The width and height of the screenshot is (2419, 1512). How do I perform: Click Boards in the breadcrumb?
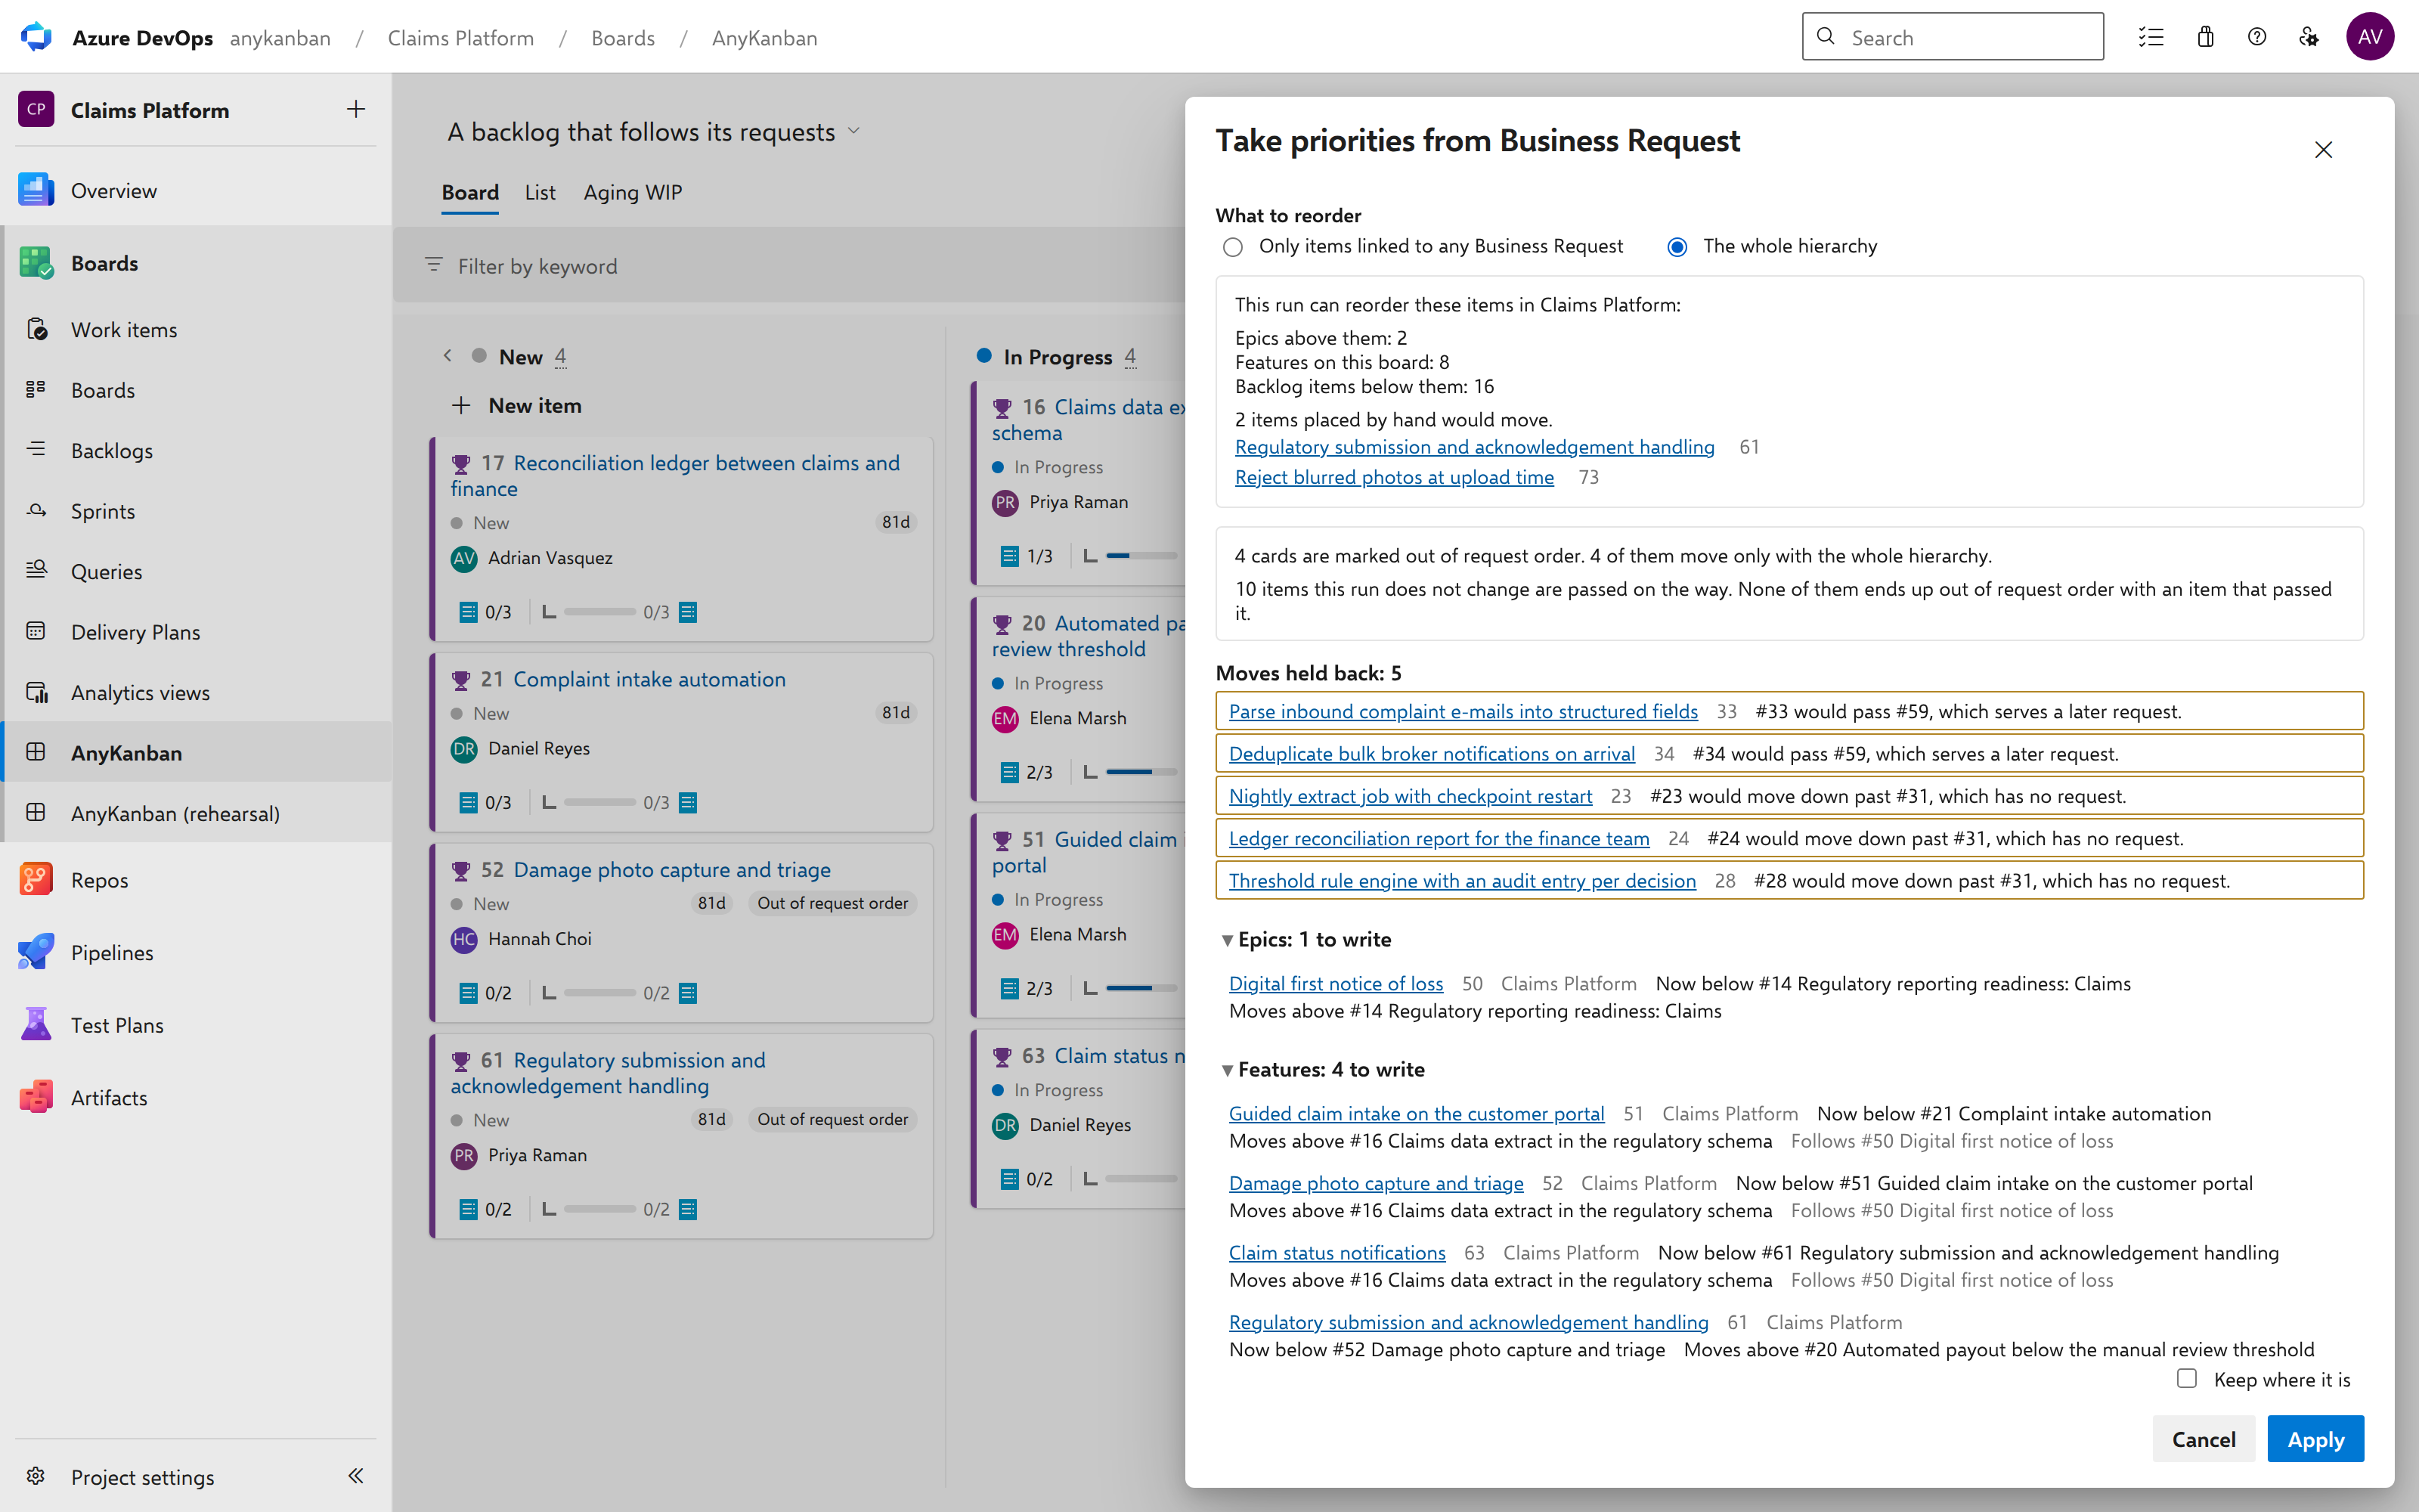(623, 38)
